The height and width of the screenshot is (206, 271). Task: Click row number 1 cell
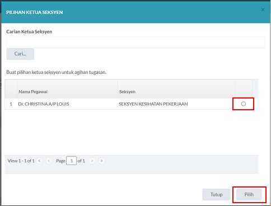pos(11,104)
